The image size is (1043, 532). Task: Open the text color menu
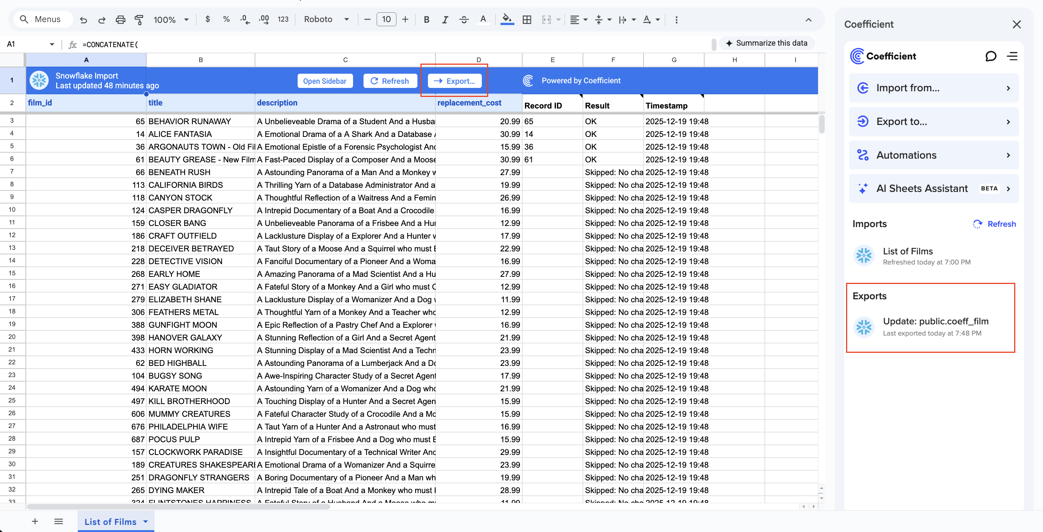pos(483,19)
